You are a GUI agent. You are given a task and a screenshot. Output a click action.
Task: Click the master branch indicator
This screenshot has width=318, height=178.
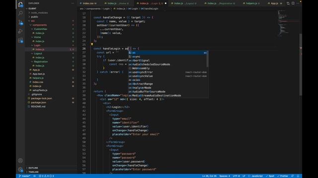[24, 176]
